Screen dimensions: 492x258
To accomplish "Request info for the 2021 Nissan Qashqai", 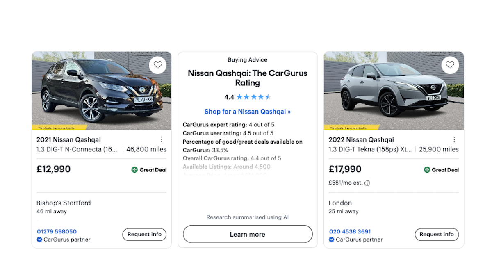I will [144, 235].
